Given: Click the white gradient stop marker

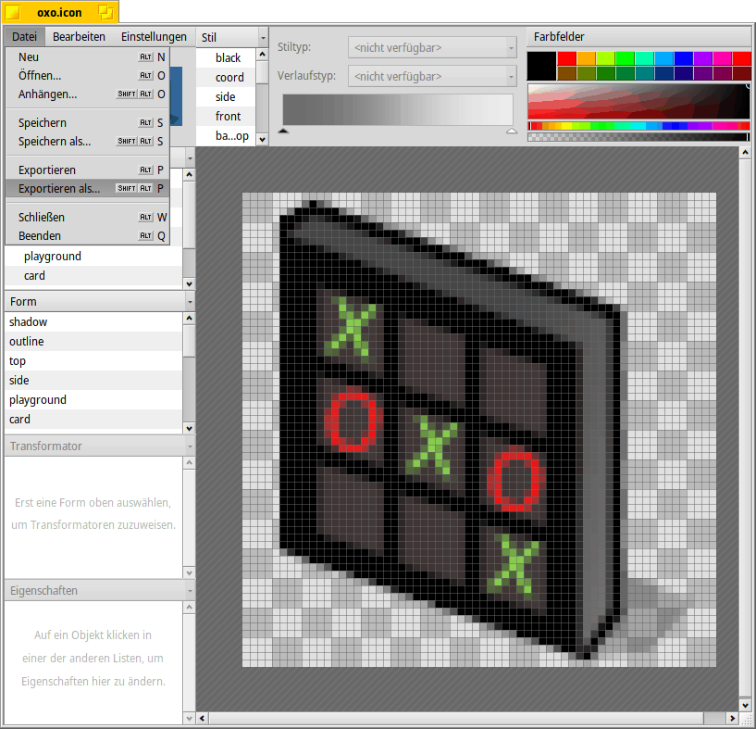Looking at the screenshot, I should pyautogui.click(x=512, y=132).
